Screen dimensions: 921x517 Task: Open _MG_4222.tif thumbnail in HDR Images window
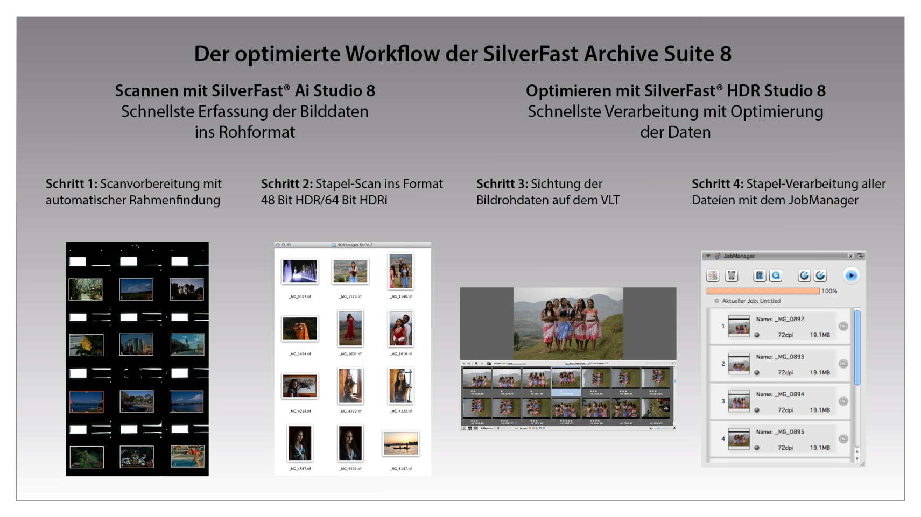350,386
